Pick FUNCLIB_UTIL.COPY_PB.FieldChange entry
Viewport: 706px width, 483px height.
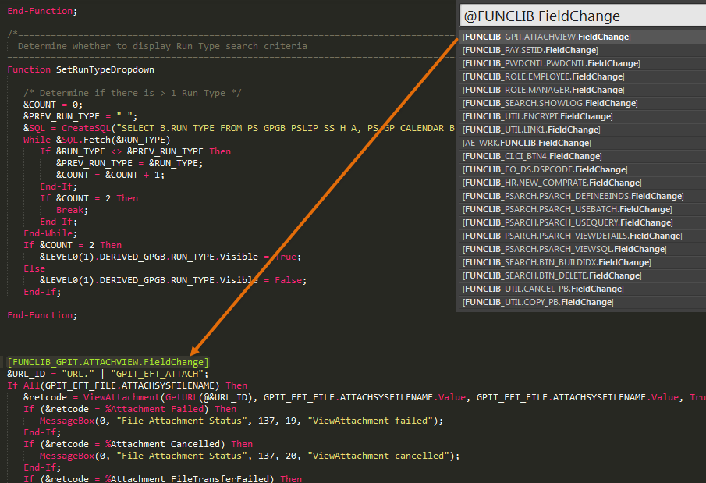pyautogui.click(x=584, y=302)
